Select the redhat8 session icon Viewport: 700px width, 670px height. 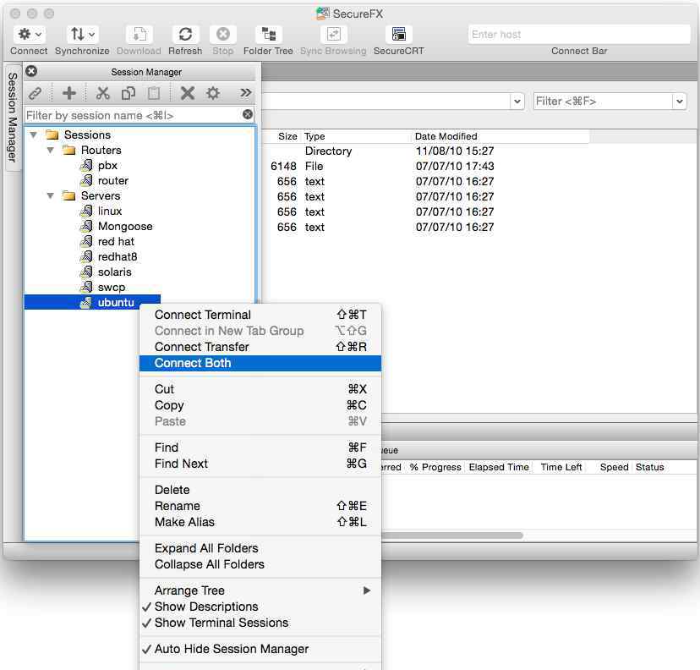[x=86, y=256]
